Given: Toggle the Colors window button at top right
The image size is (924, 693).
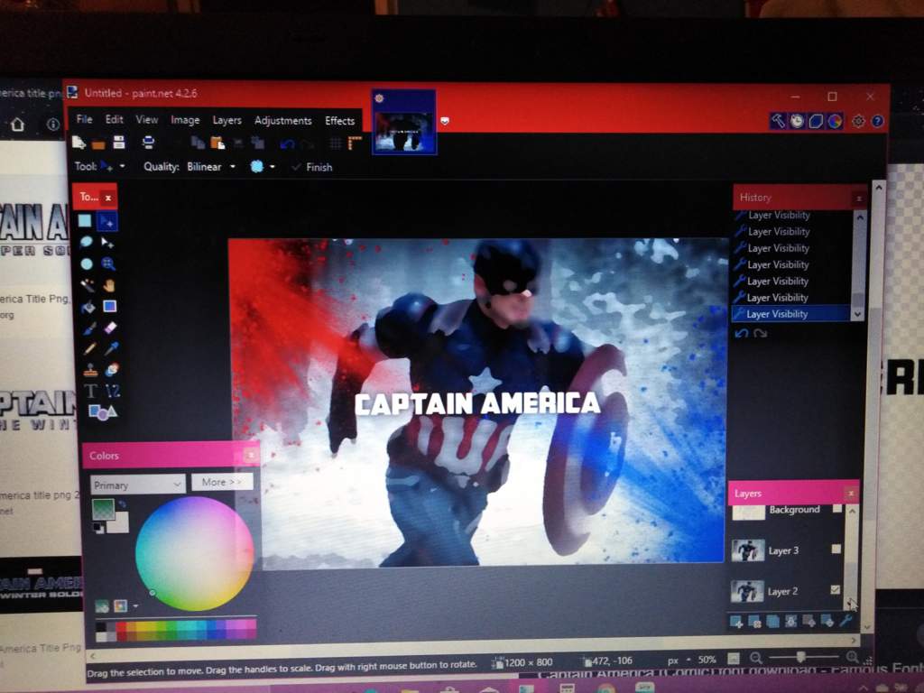Looking at the screenshot, I should (835, 121).
